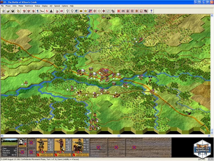Open the Options menu

click(x=65, y=6)
